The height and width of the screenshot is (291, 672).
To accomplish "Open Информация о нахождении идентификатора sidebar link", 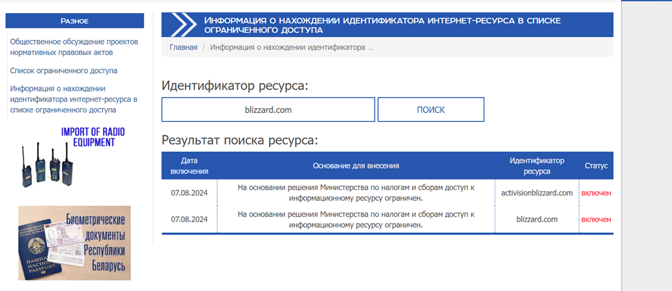I will tap(74, 99).
